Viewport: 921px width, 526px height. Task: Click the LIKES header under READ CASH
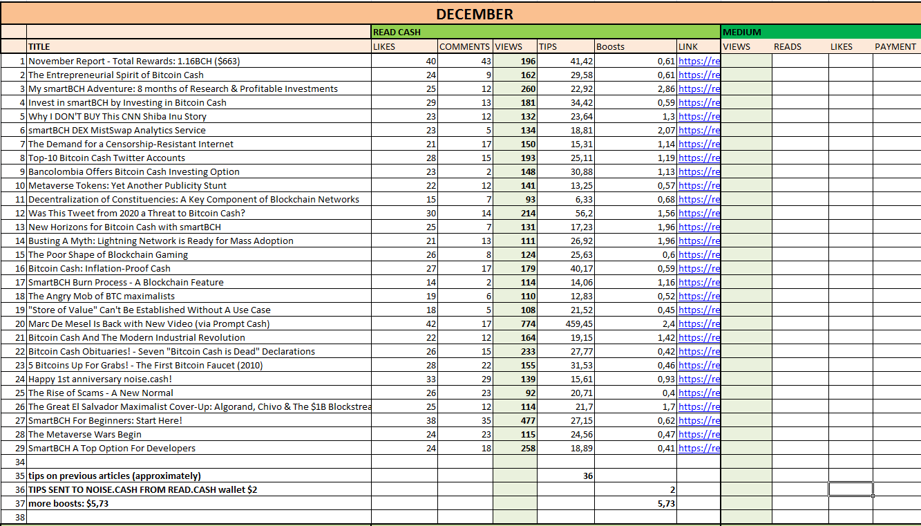click(405, 47)
